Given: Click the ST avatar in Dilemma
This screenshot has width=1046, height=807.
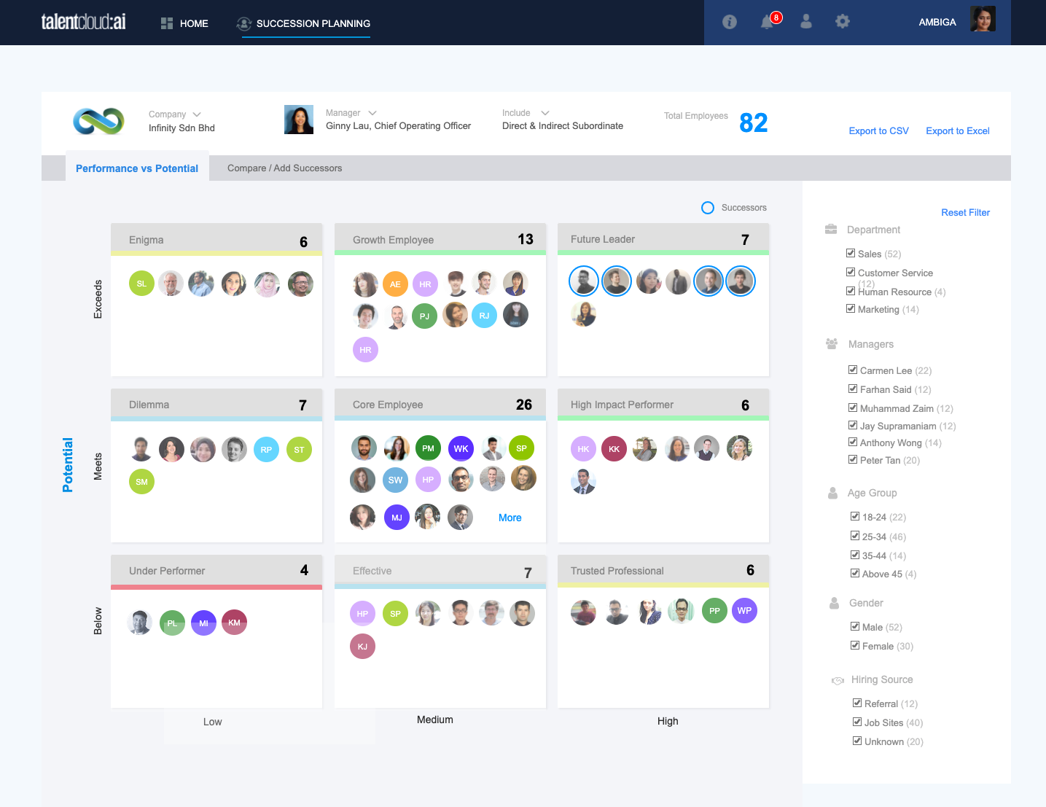Looking at the screenshot, I should (299, 450).
